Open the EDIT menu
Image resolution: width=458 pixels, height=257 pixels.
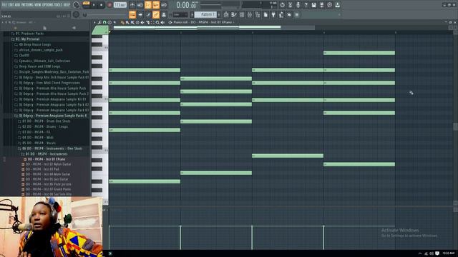pyautogui.click(x=11, y=5)
